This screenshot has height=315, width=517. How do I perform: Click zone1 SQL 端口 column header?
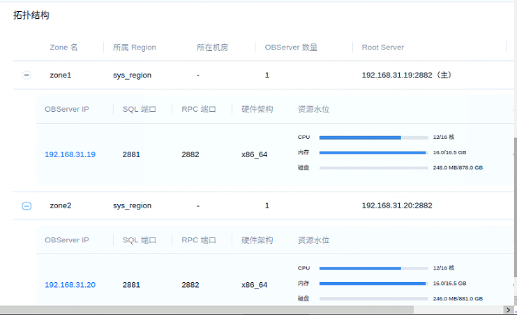coord(139,109)
